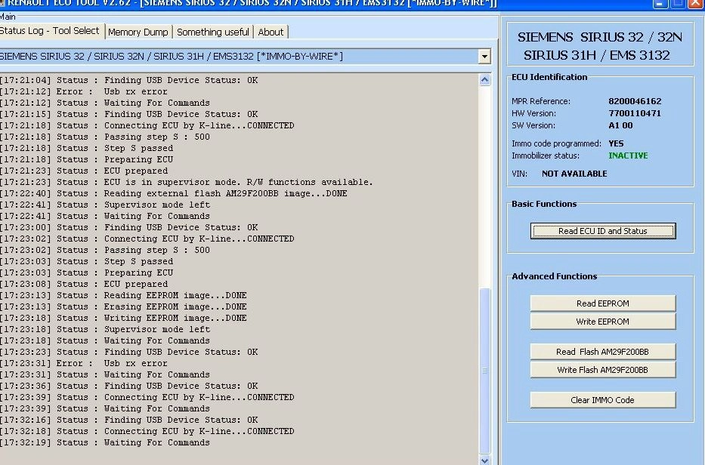Image resolution: width=705 pixels, height=465 pixels.
Task: Select the 17:21:18 Step S passed line
Action: (87, 148)
